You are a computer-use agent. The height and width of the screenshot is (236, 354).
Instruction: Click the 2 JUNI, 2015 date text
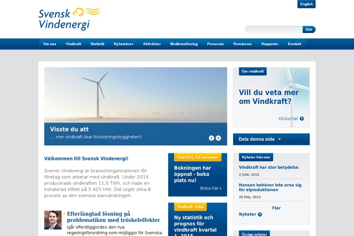(x=249, y=175)
